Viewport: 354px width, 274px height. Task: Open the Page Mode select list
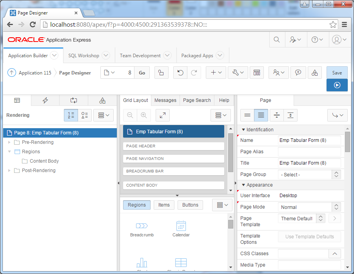[309, 207]
